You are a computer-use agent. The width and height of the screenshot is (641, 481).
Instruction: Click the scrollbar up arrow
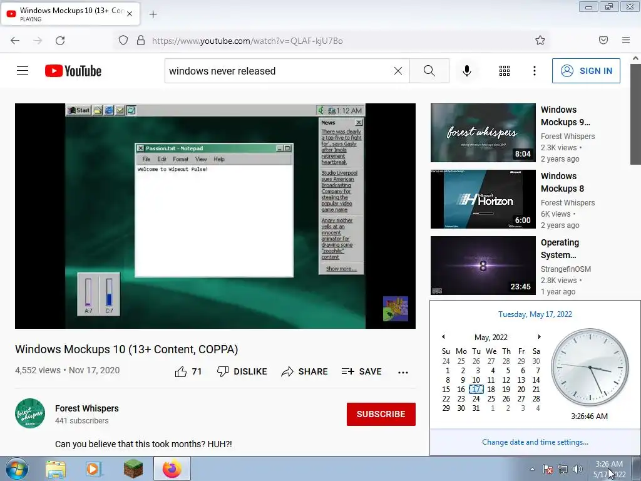[x=636, y=58]
